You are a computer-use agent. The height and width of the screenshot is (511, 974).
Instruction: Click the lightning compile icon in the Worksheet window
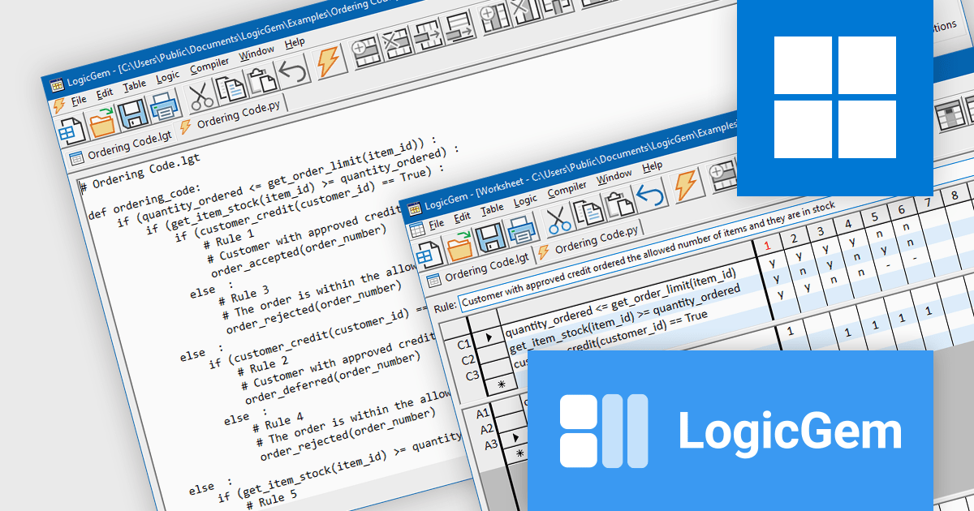pyautogui.click(x=687, y=185)
